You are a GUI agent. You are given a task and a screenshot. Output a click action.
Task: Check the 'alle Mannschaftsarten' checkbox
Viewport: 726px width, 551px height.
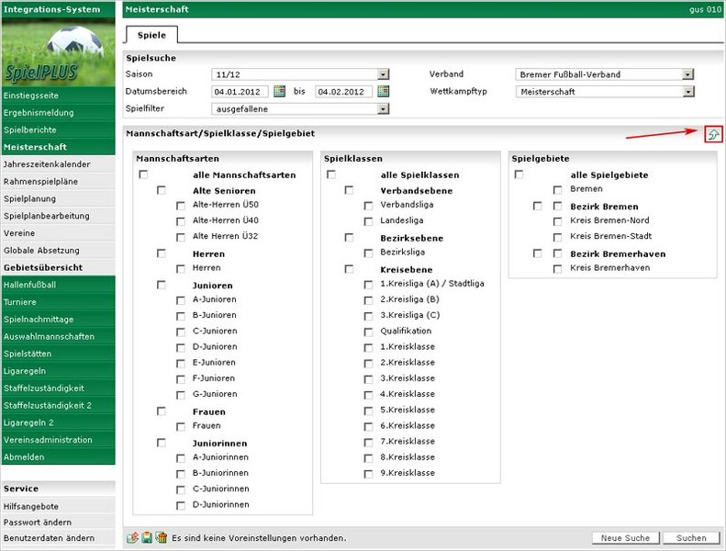pos(143,174)
